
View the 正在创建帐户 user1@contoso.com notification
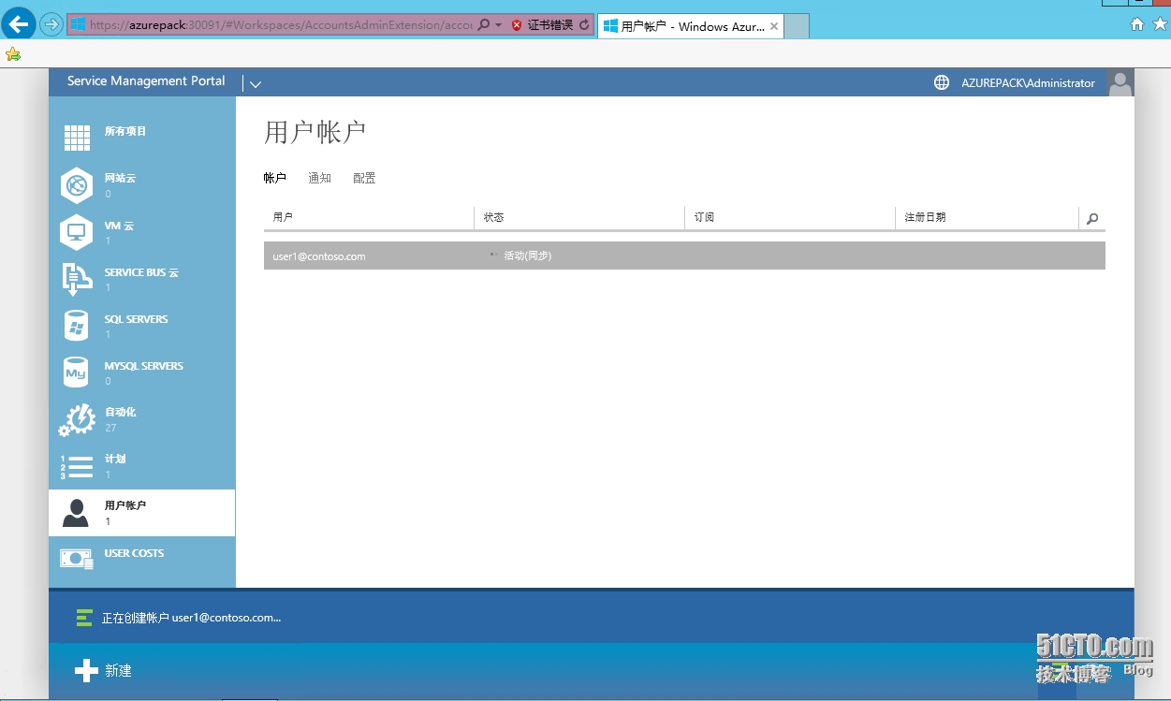coord(191,618)
